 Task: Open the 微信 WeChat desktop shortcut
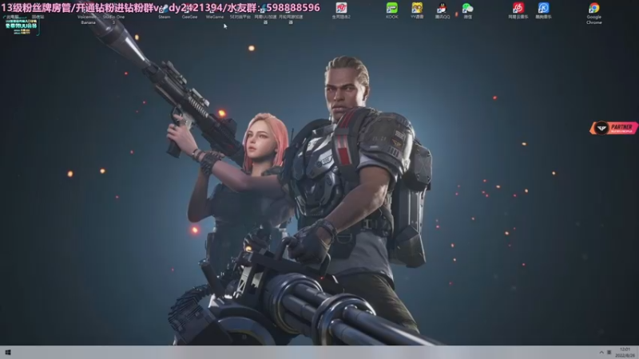point(467,10)
